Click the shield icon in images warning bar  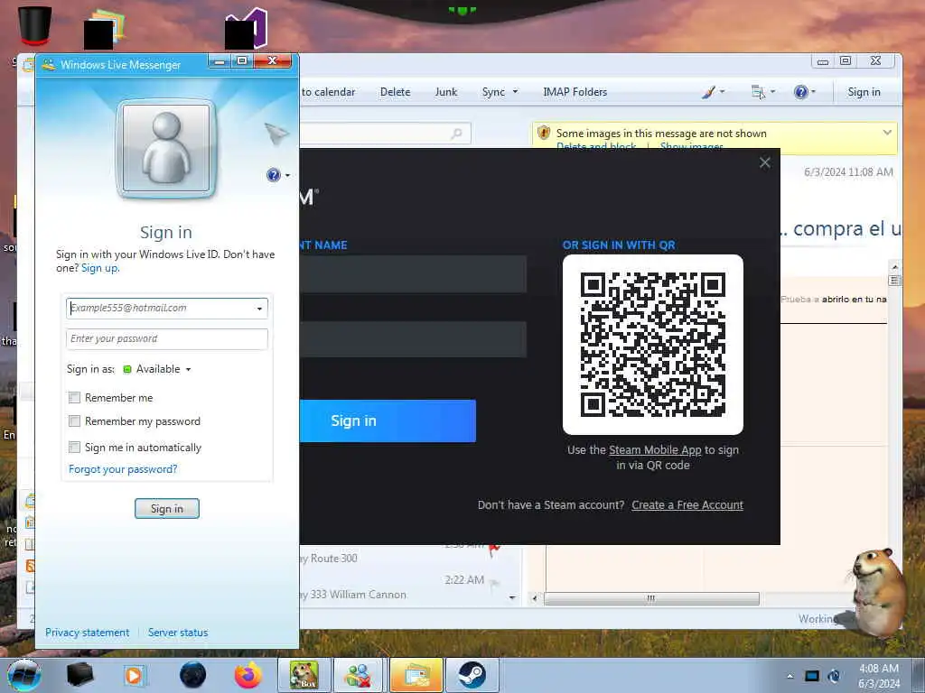[x=543, y=134]
